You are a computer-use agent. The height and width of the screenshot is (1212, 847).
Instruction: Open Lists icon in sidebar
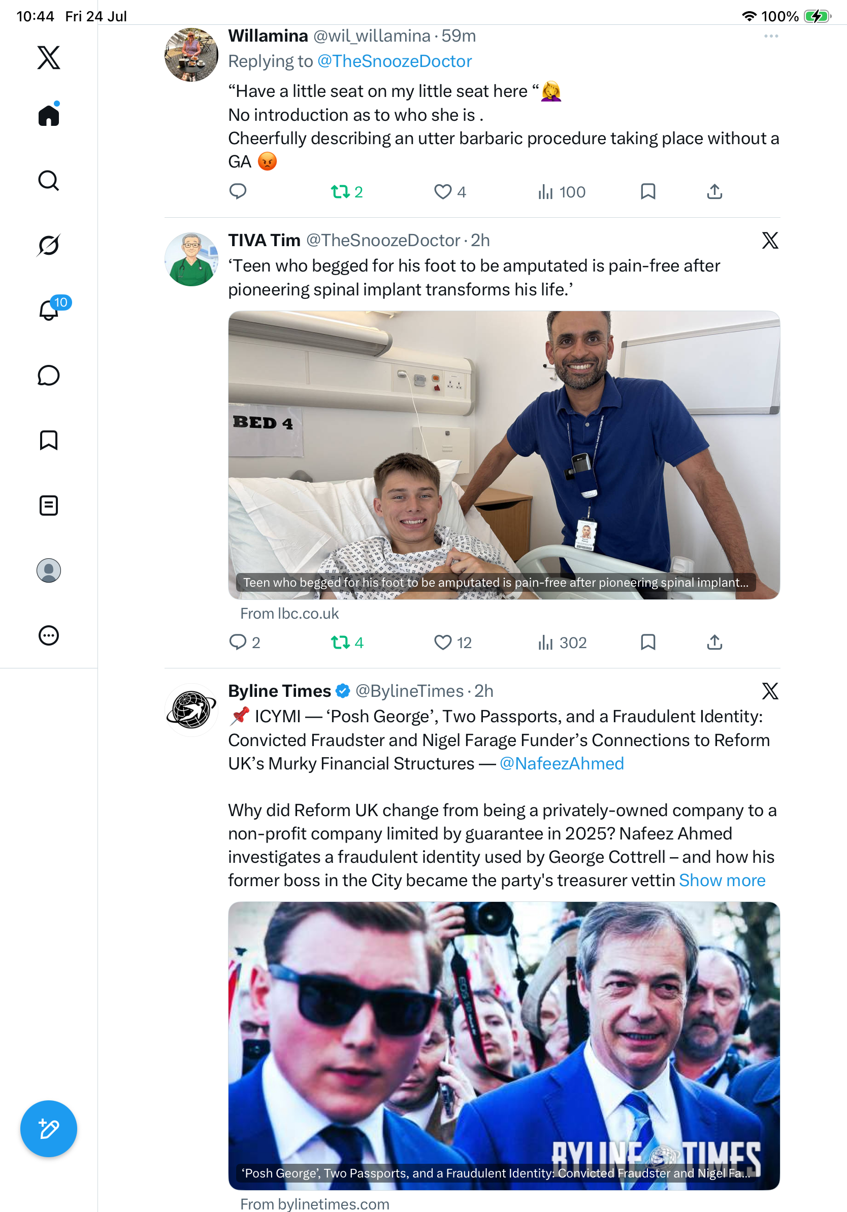[x=49, y=505]
